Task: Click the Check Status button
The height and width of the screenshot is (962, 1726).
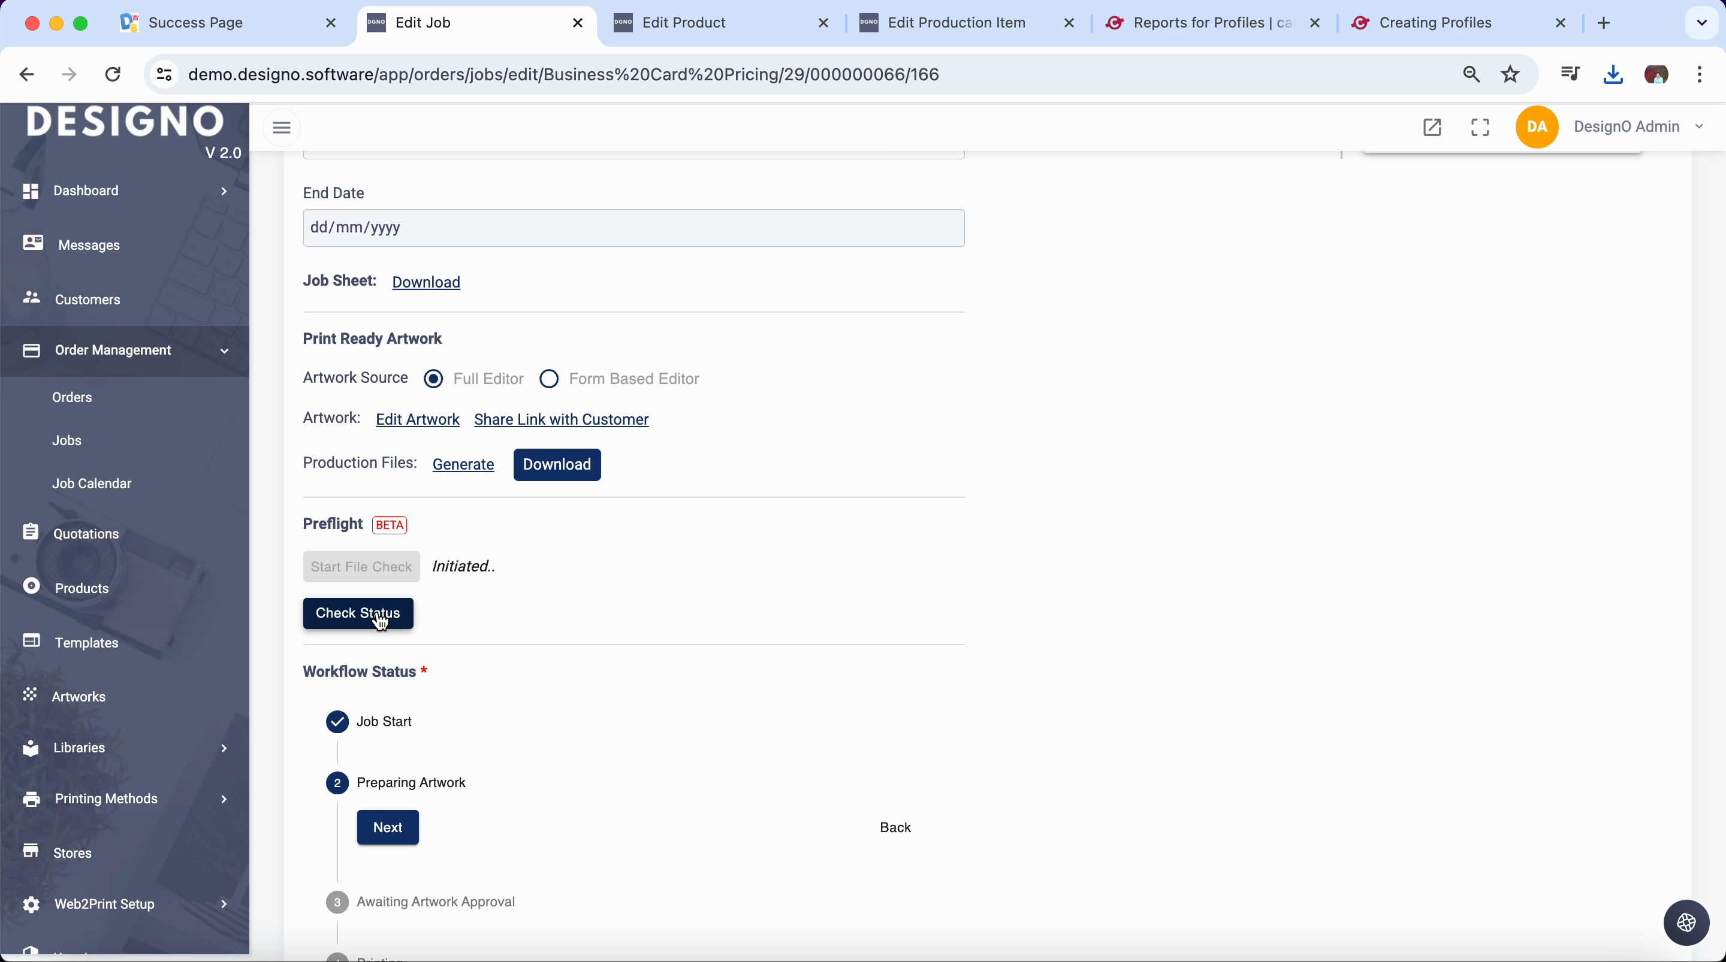Action: click(x=358, y=613)
